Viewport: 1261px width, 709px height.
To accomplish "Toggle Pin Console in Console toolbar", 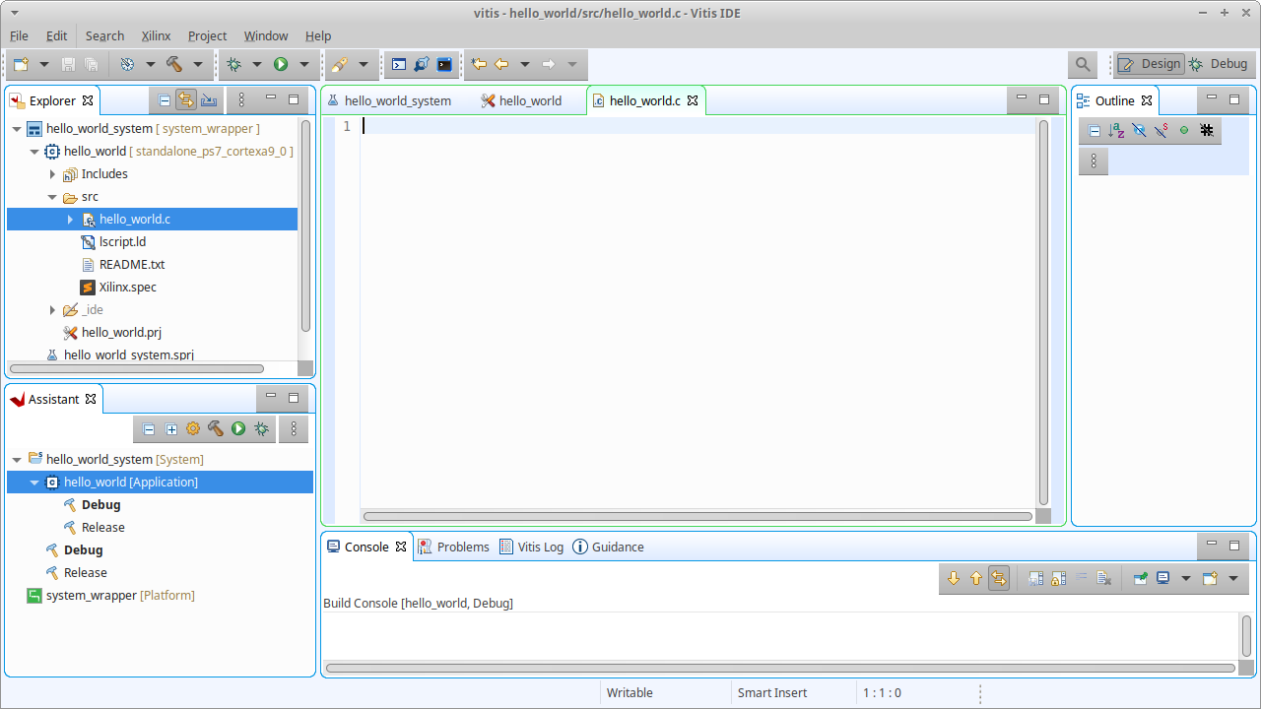I will tap(1140, 579).
